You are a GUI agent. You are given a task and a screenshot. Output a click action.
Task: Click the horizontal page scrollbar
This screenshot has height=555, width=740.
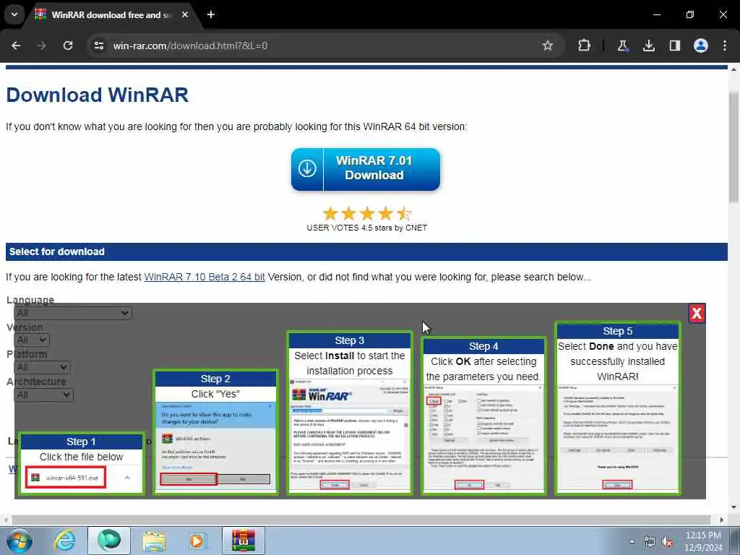(361, 520)
